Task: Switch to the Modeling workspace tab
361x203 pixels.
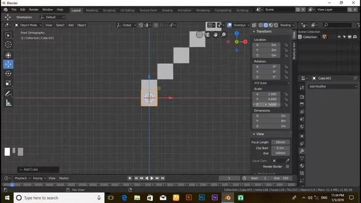Action: 92,10
